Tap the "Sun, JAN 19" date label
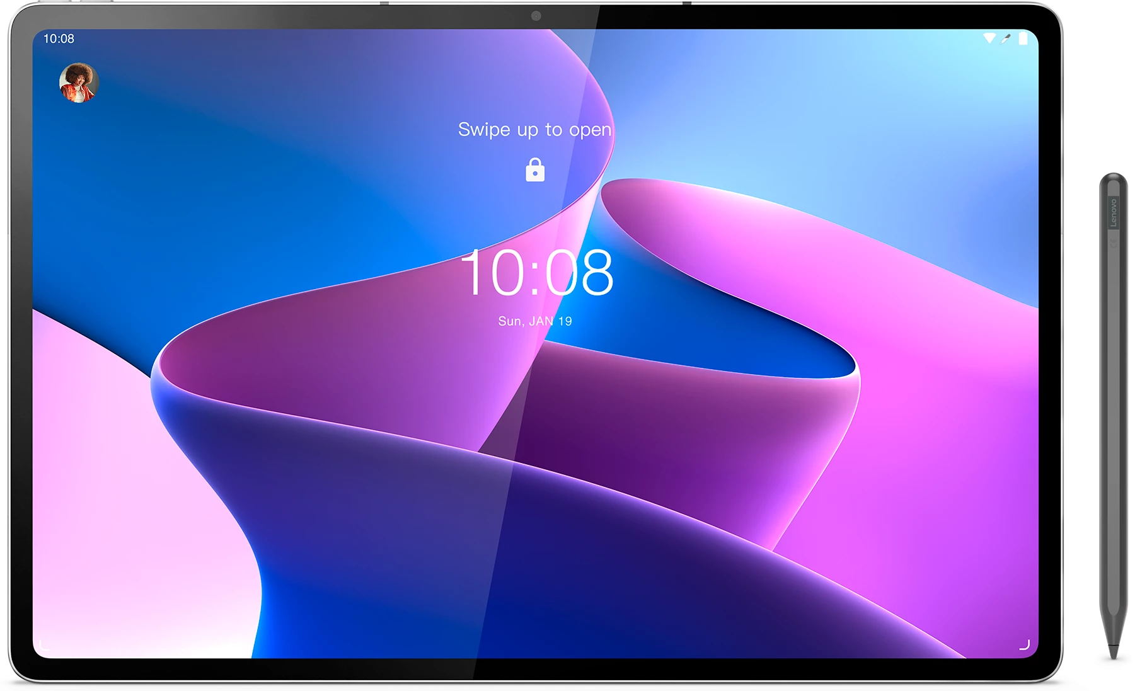This screenshot has height=691, width=1147. 535,321
